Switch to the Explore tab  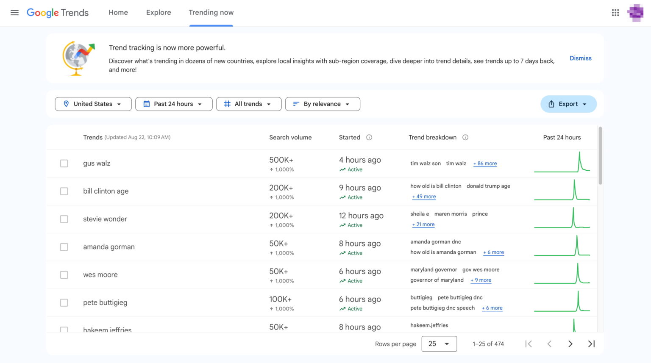click(159, 13)
